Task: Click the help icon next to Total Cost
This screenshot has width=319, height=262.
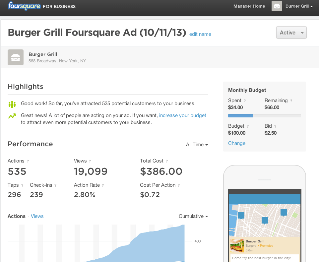Action: 167,161
